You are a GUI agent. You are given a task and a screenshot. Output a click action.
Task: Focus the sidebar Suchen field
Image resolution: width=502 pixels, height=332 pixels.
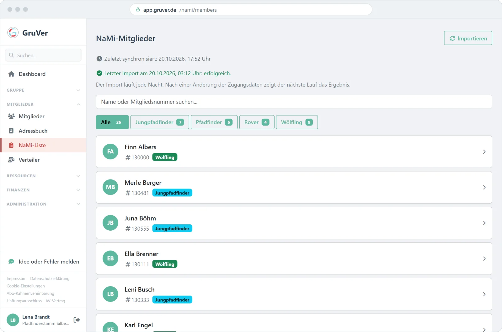pyautogui.click(x=43, y=55)
